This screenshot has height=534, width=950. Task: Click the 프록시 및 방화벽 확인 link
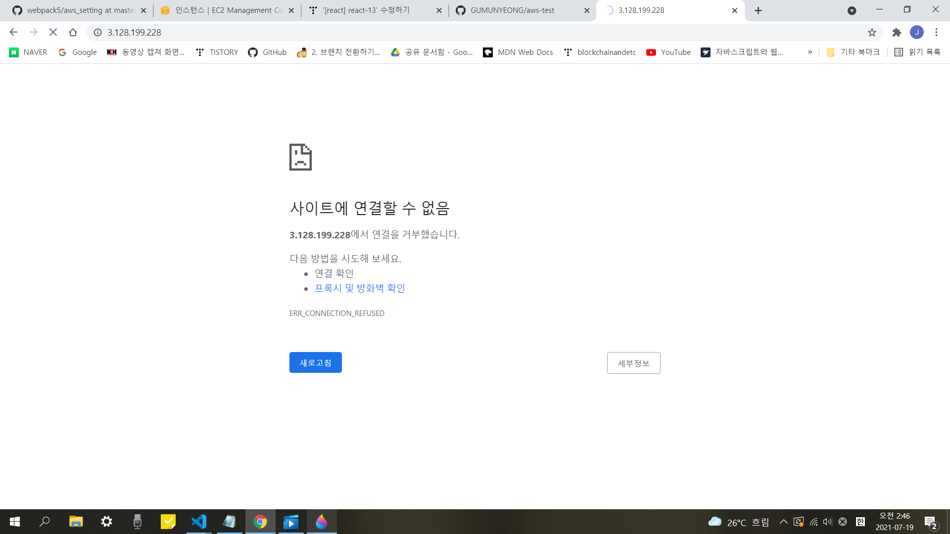point(360,288)
